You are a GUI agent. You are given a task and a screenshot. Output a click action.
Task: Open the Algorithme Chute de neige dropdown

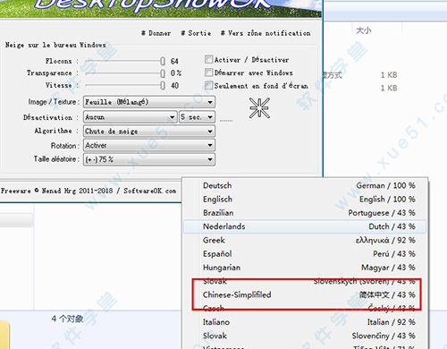coord(149,132)
